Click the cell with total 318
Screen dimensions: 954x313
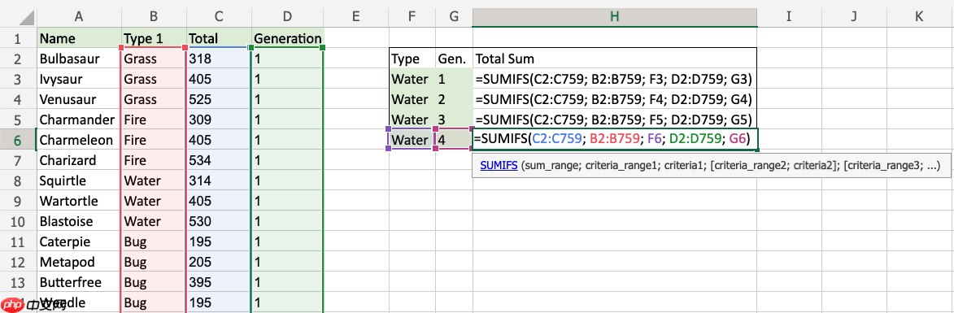(219, 59)
